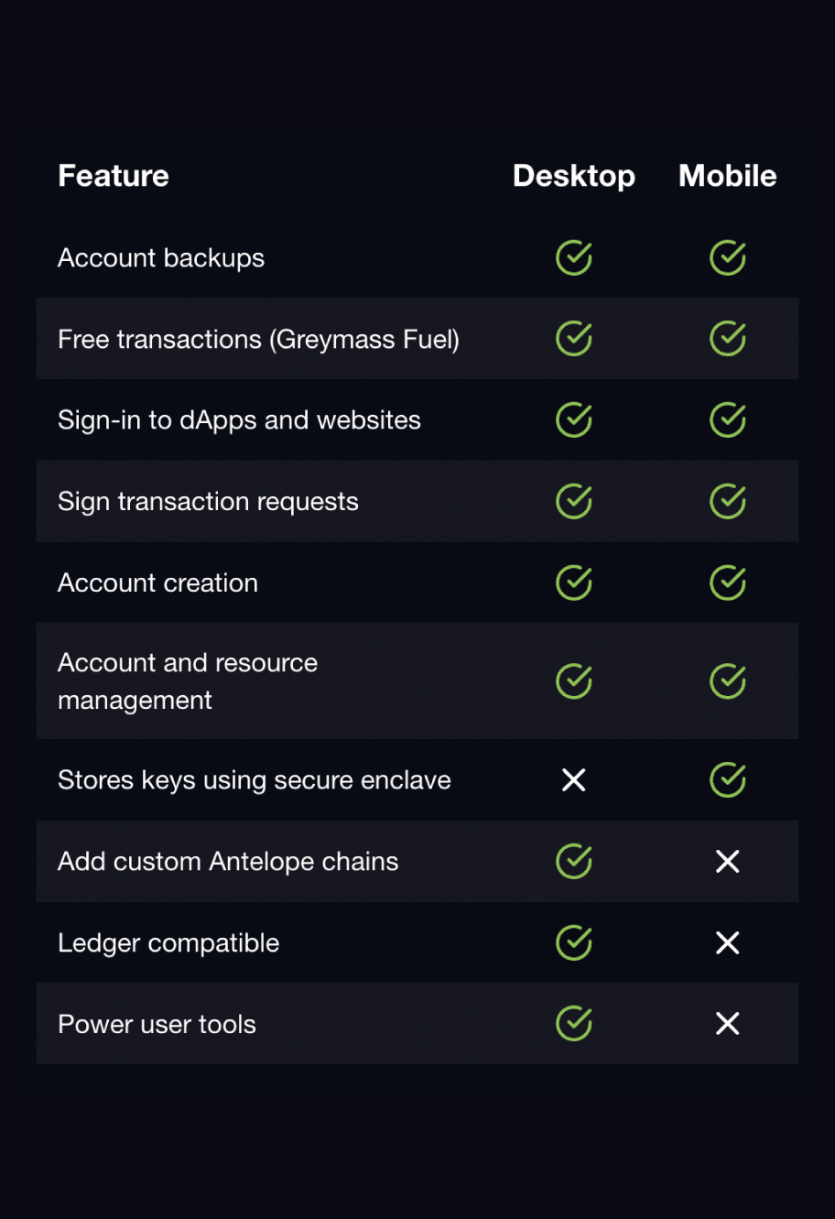Click the Power user tools label
This screenshot has width=835, height=1219.
[157, 1024]
